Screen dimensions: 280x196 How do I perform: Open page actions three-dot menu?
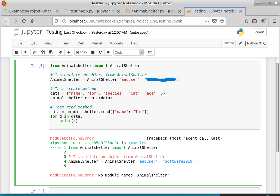click(207, 21)
